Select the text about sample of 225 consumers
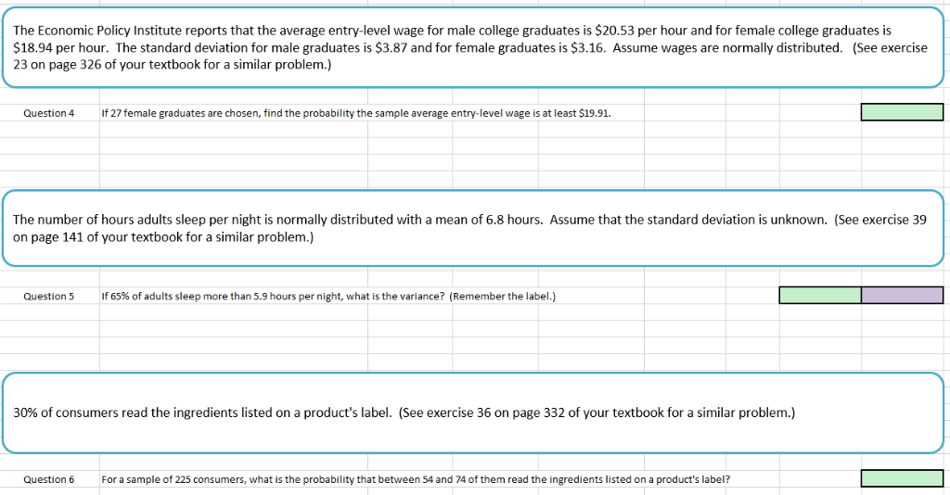950x495 pixels. click(416, 479)
